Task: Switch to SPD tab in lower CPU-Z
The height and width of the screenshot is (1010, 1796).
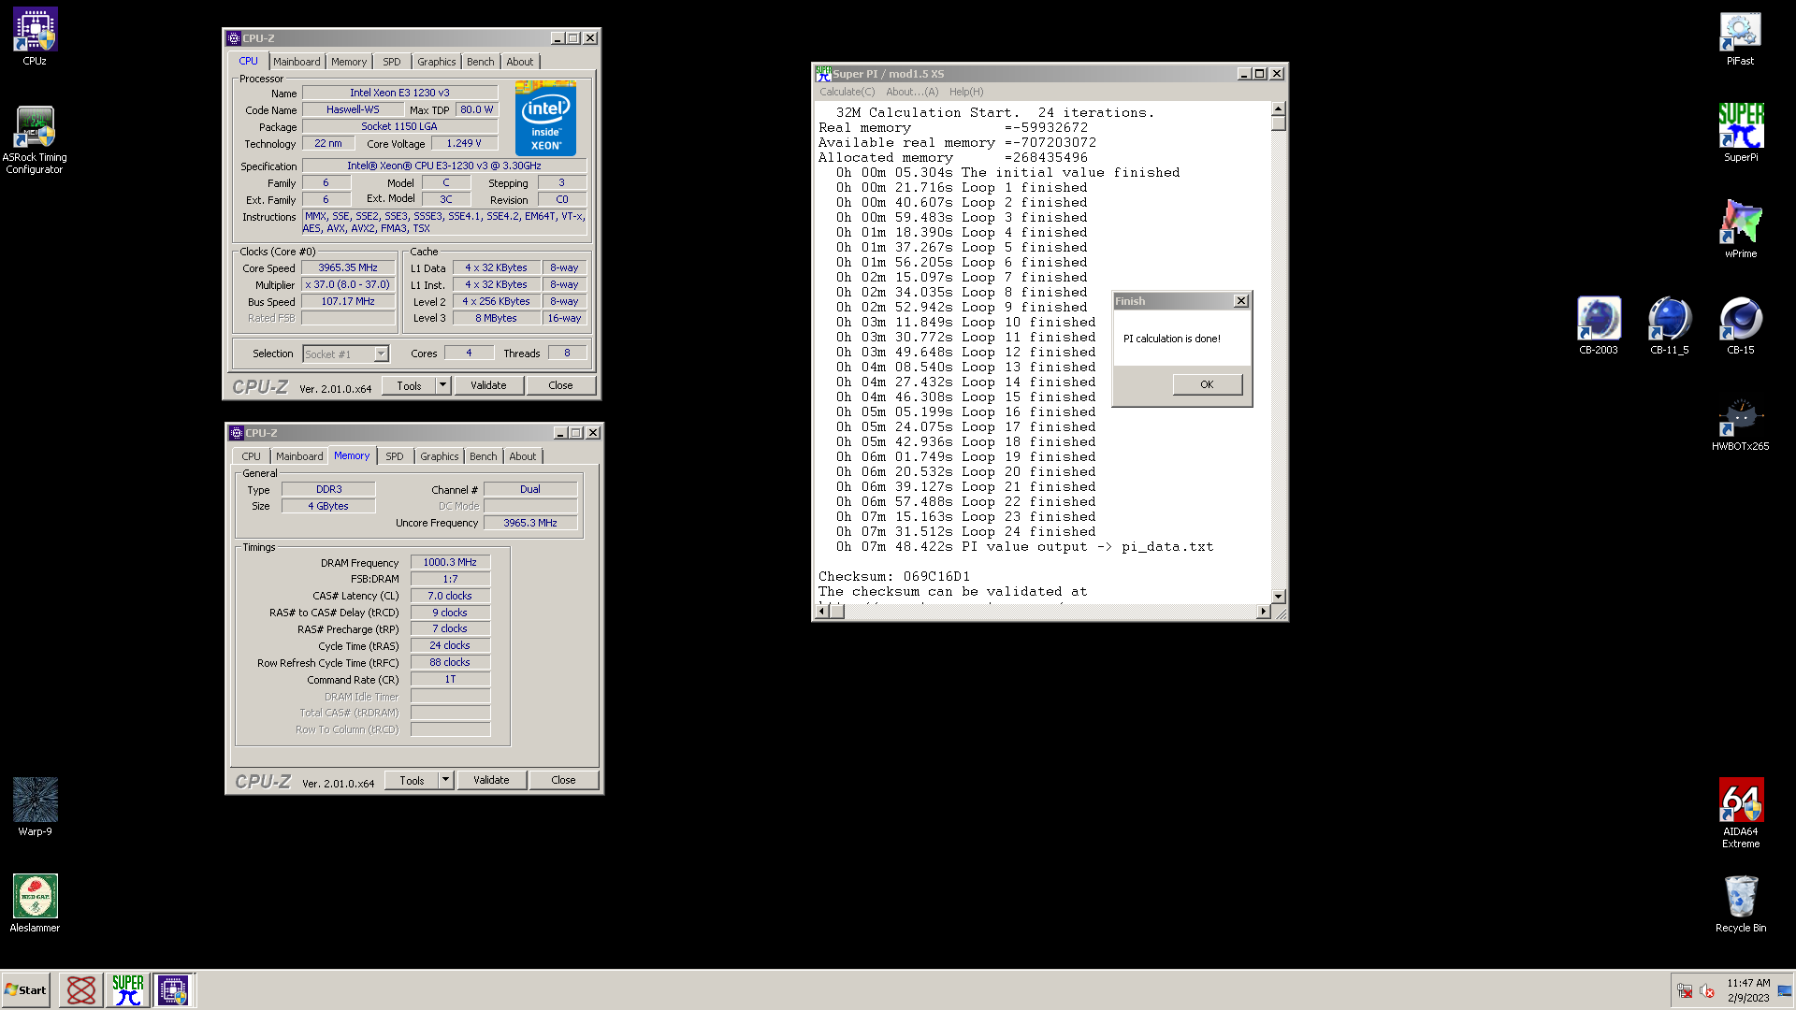Action: (x=395, y=456)
